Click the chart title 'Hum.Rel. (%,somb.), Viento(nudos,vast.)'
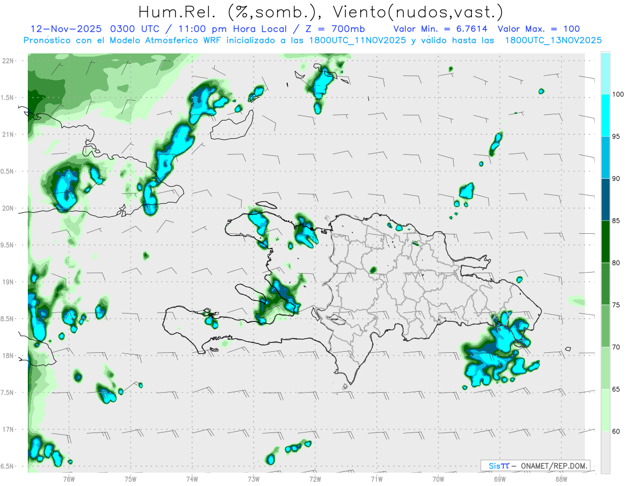 pos(320,12)
